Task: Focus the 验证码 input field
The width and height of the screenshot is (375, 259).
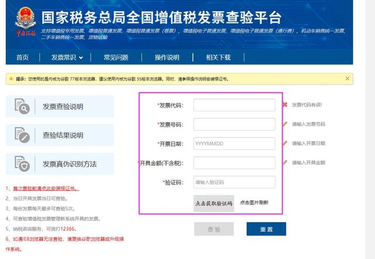Action: pos(234,182)
